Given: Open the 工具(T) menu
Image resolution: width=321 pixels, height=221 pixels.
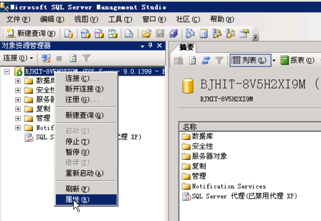Looking at the screenshot, I should (120, 19).
